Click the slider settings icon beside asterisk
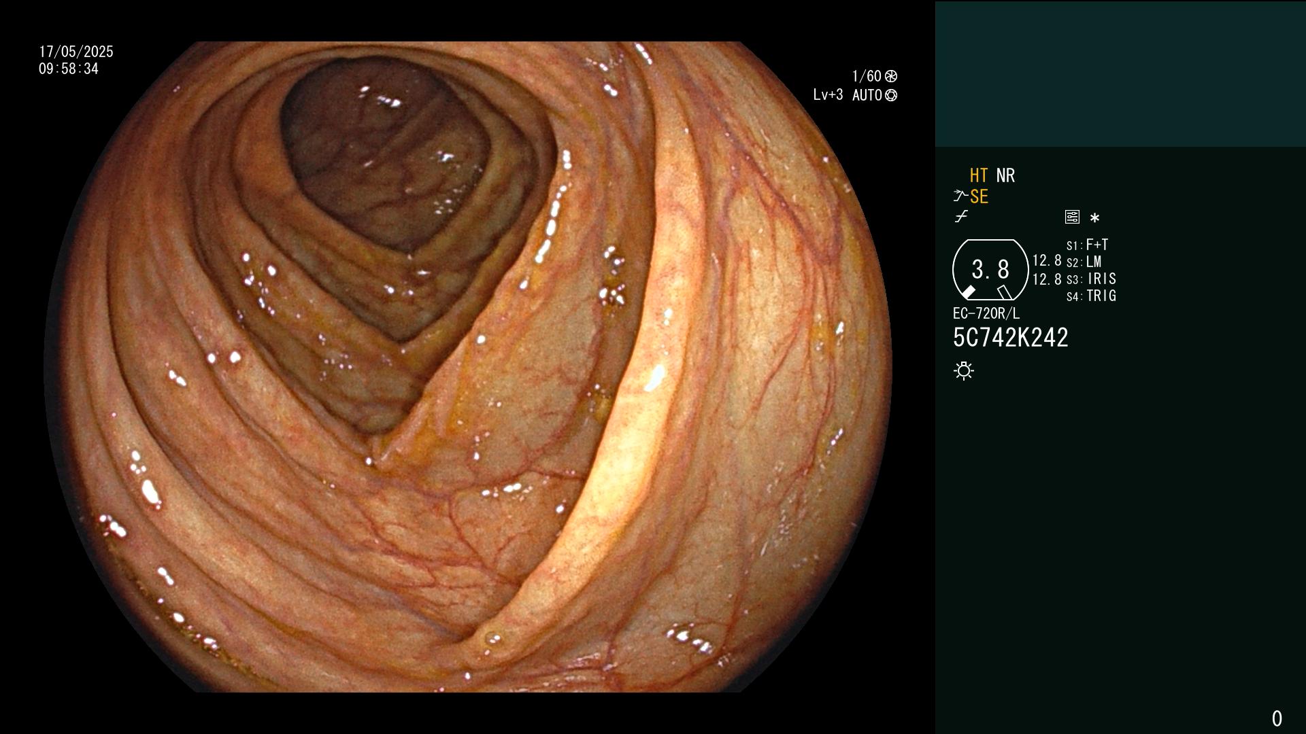This screenshot has height=734, width=1306. coord(1072,217)
